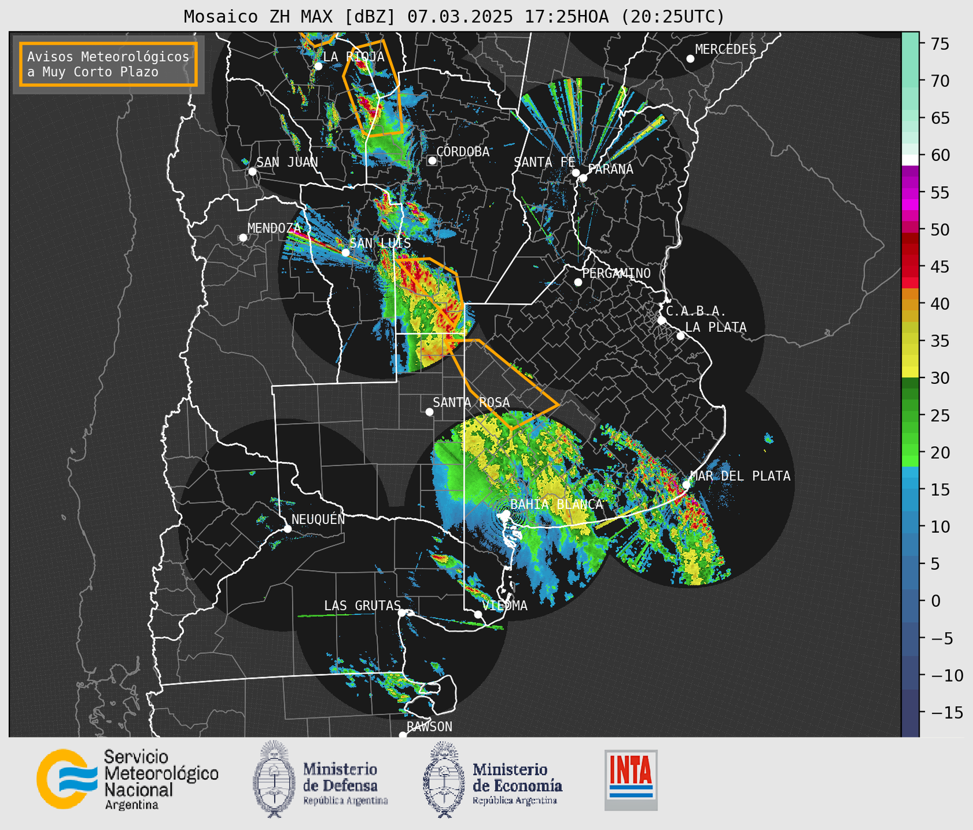Select the Rawson city marker
The width and height of the screenshot is (973, 830).
pyautogui.click(x=403, y=735)
